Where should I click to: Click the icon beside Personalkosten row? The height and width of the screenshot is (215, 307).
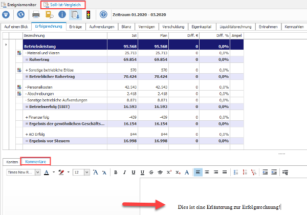tap(19, 87)
